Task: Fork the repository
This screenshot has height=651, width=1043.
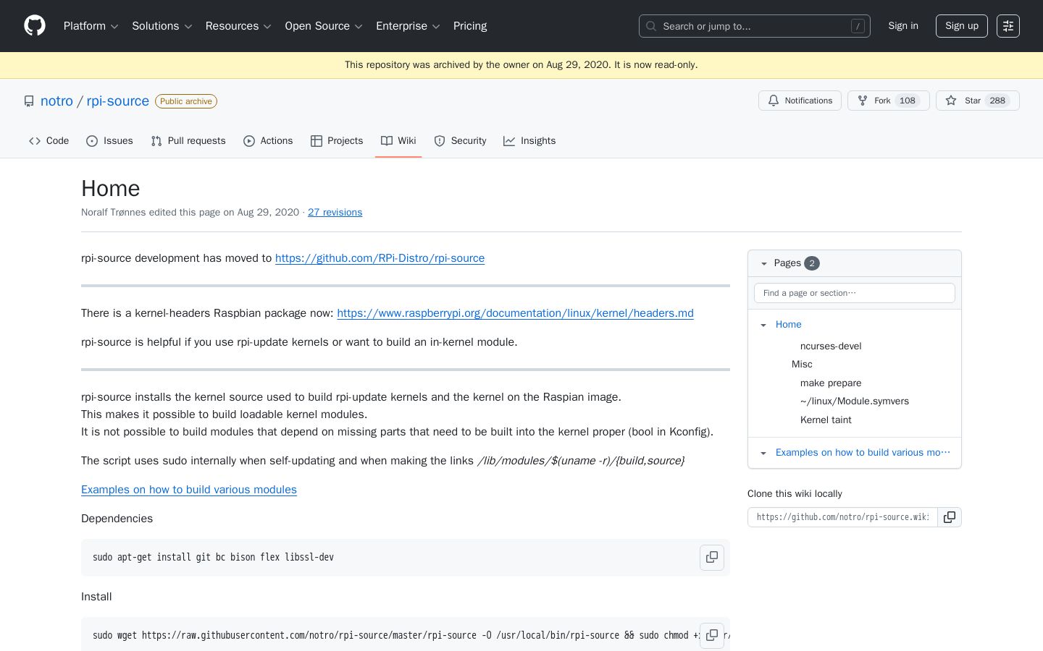Action: pos(889,101)
